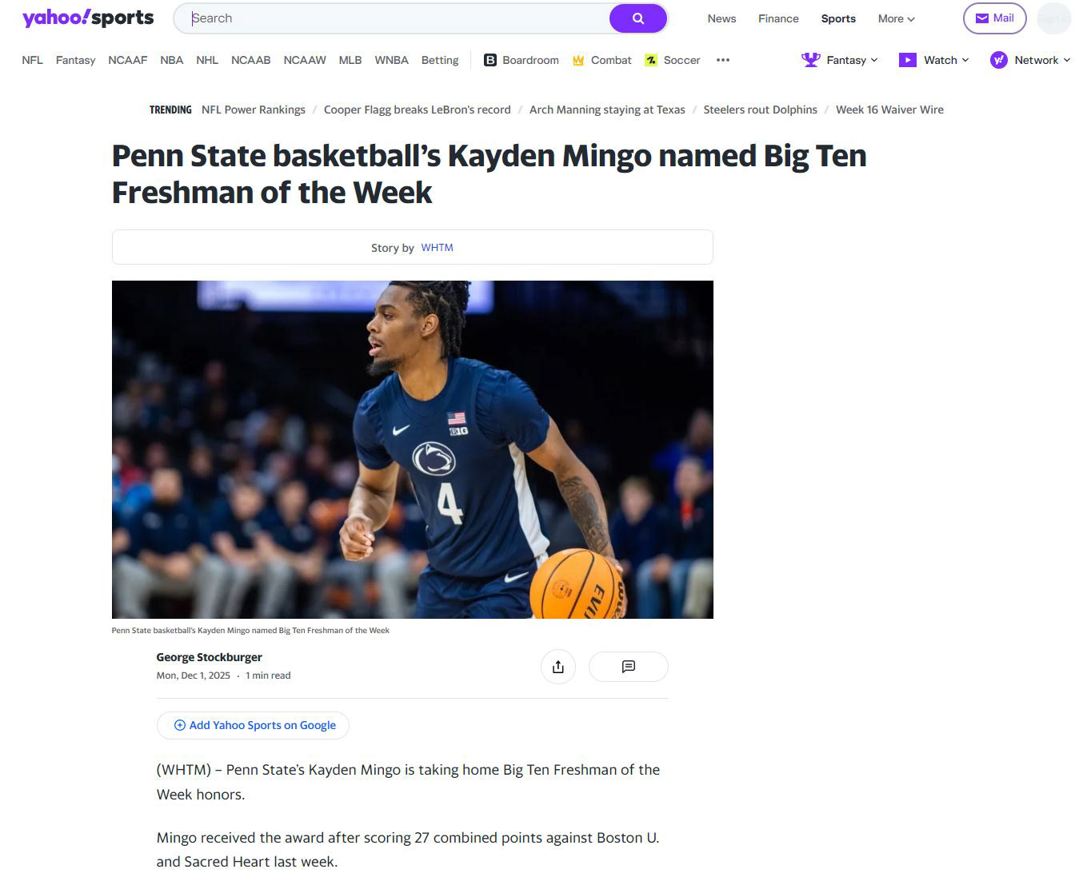The width and height of the screenshot is (1091, 885).
Task: Go to the Betting nav item
Action: pyautogui.click(x=440, y=60)
